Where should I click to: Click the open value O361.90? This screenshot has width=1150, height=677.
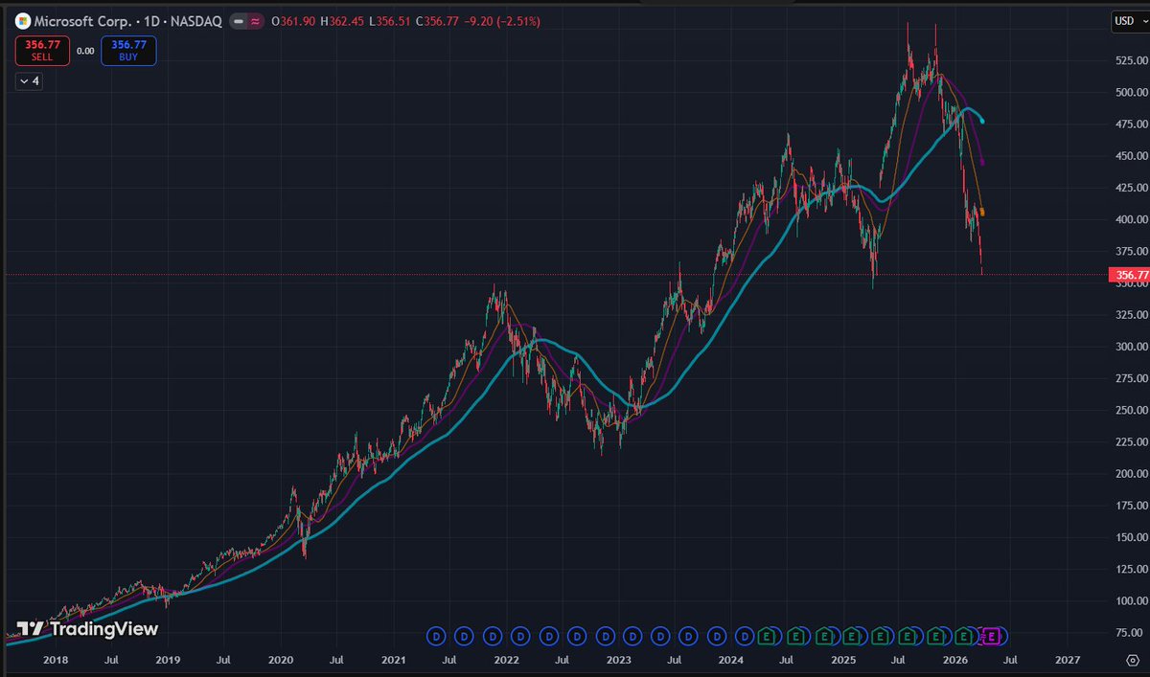pos(293,20)
